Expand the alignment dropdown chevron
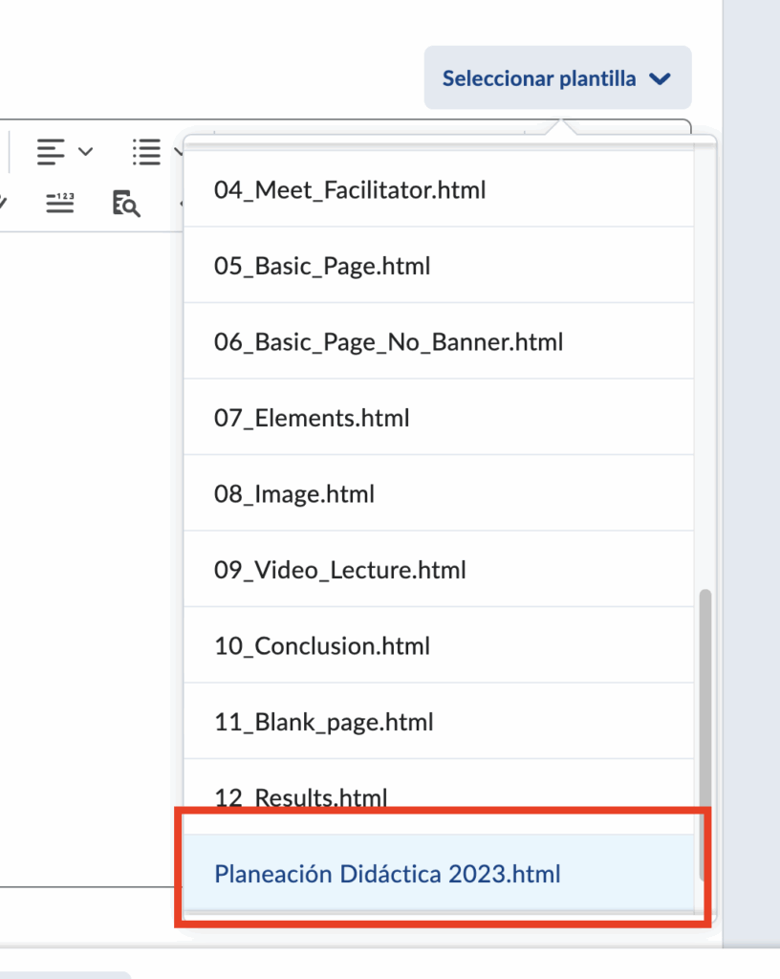The image size is (780, 979). point(86,151)
